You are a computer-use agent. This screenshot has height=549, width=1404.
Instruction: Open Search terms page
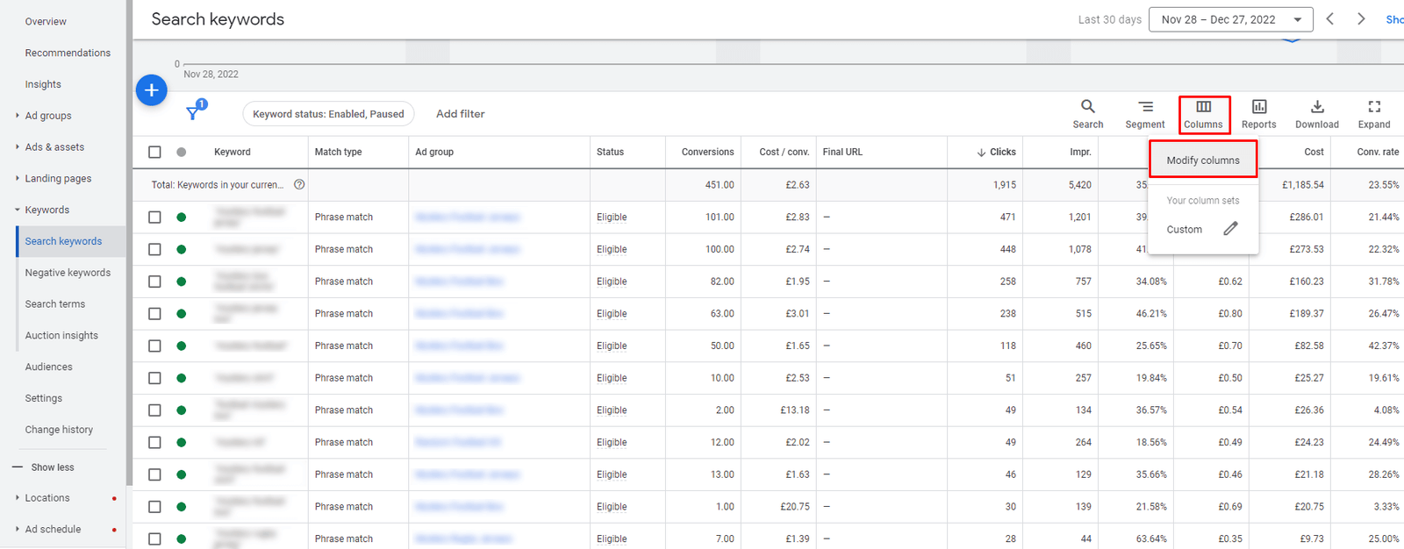pos(55,304)
